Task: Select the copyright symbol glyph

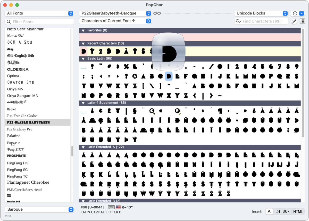Action: tap(152, 111)
